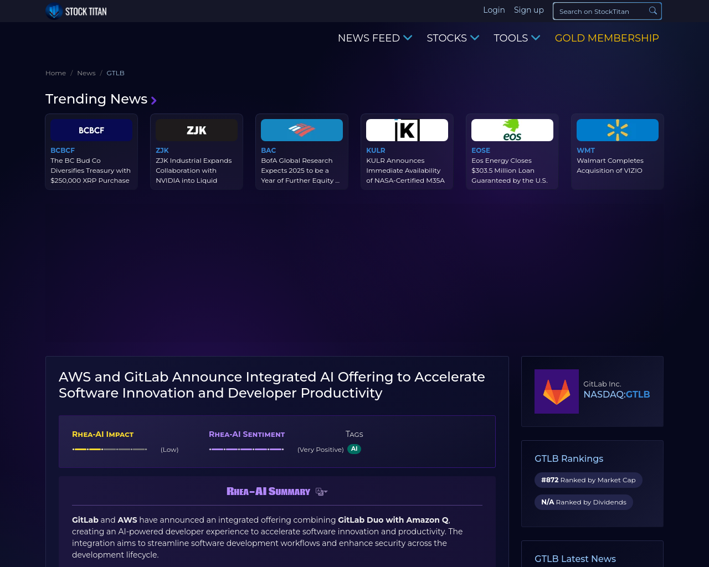The image size is (709, 567).
Task: Open EOSE ticker link
Action: click(x=481, y=151)
